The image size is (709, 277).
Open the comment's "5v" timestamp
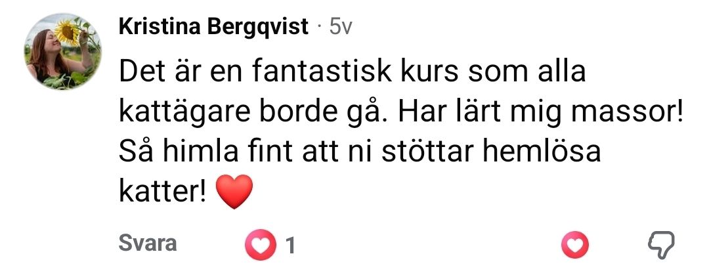[x=341, y=28]
